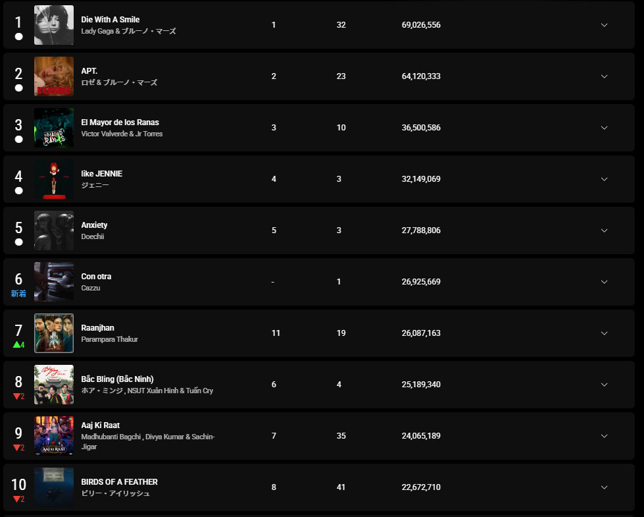Expand the APT. chart row
Image resolution: width=644 pixels, height=517 pixels.
(604, 76)
